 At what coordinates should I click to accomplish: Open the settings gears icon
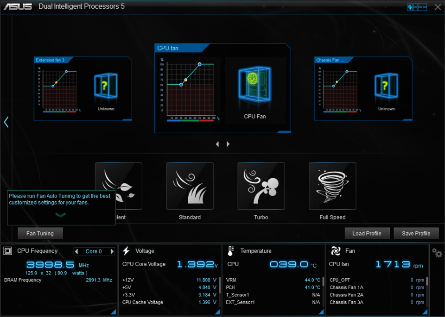[437, 253]
